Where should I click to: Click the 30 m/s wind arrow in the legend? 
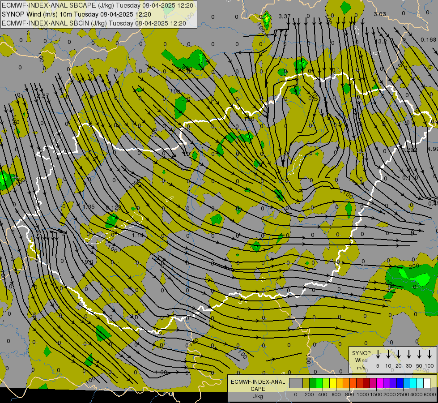408,354
